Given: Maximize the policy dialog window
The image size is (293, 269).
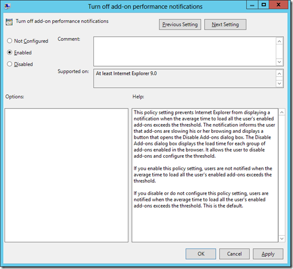Looking at the screenshot, I should pyautogui.click(x=264, y=5).
